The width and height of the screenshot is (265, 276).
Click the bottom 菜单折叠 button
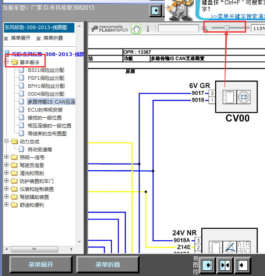[x=108, y=265]
